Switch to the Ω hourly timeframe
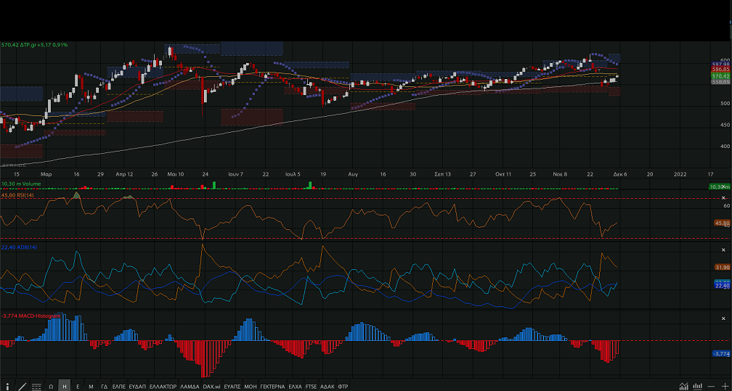This screenshot has height=391, width=732. pyautogui.click(x=51, y=386)
